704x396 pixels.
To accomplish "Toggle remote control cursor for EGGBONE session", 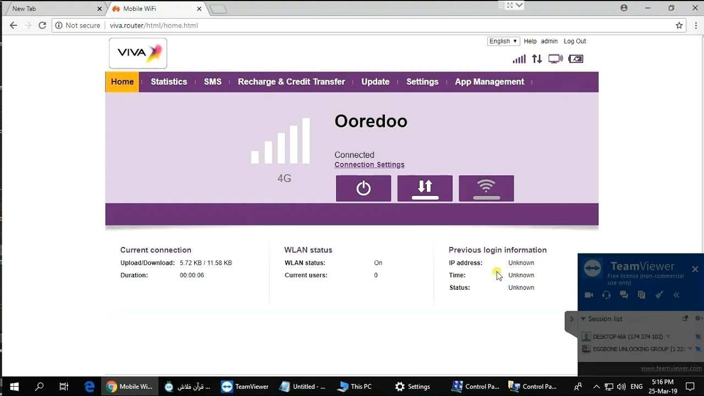I will [x=698, y=349].
